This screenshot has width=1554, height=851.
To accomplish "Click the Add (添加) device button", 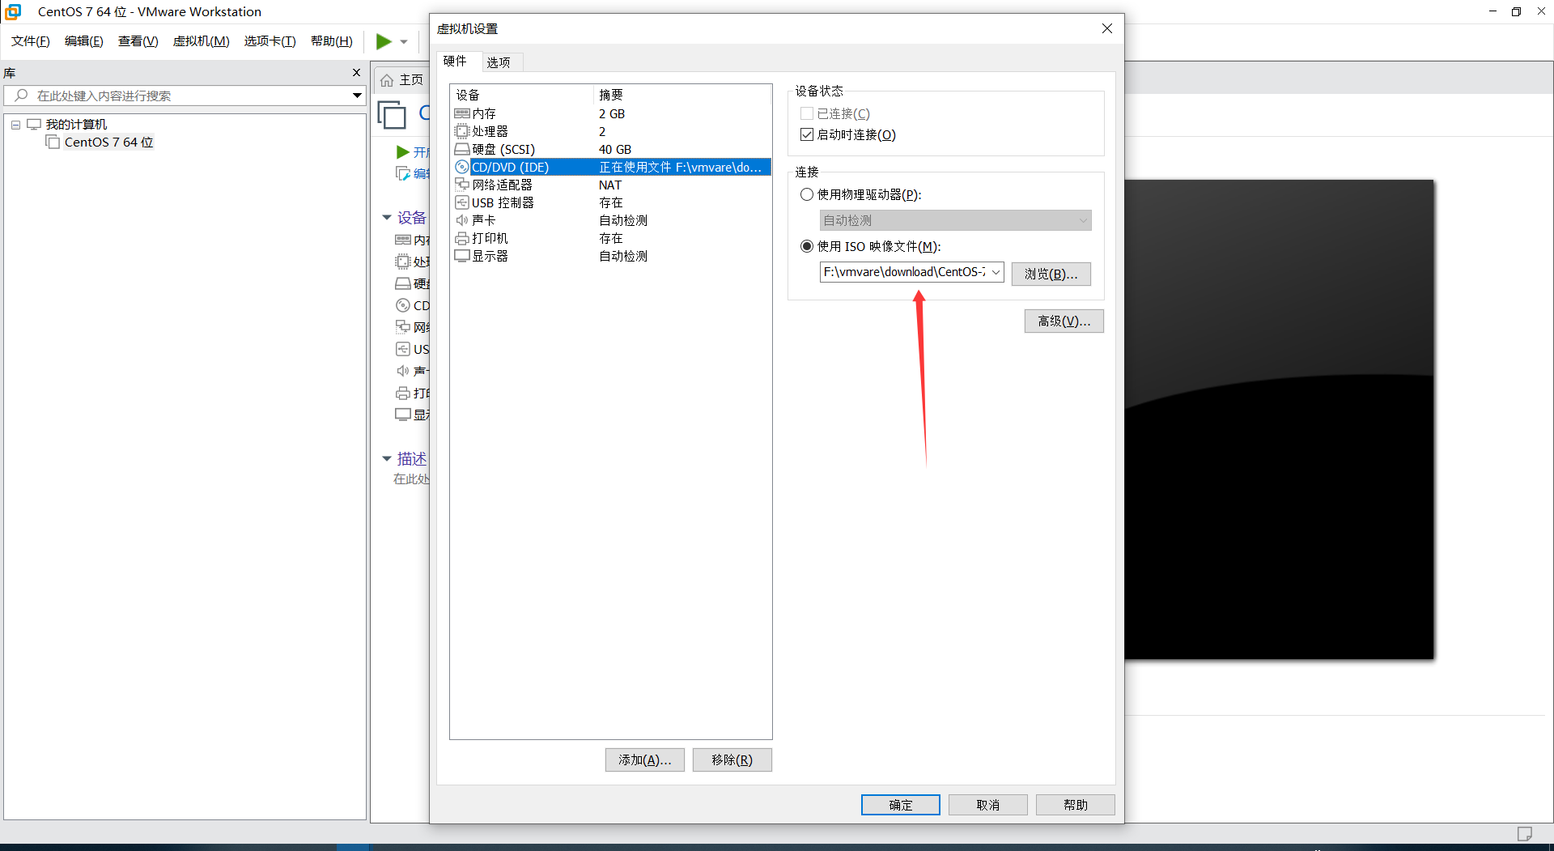I will [645, 760].
